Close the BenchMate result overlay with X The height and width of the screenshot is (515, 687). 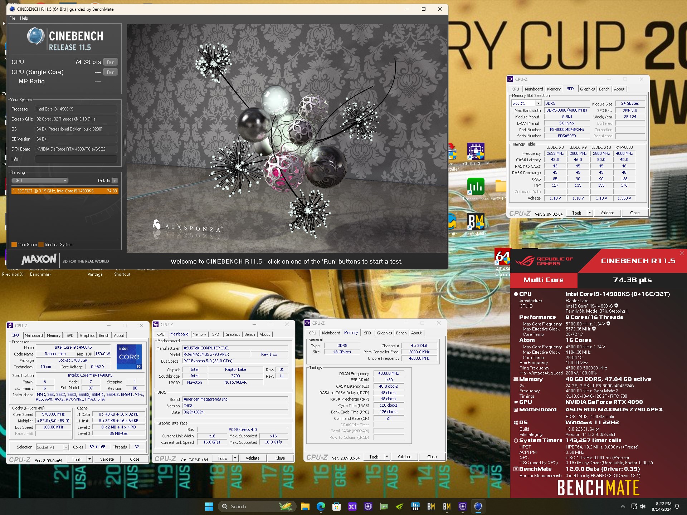(x=682, y=253)
